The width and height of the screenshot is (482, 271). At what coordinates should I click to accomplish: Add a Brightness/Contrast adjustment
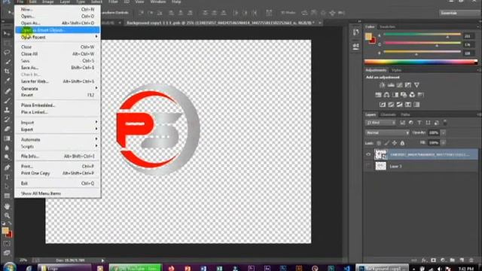pyautogui.click(x=382, y=85)
